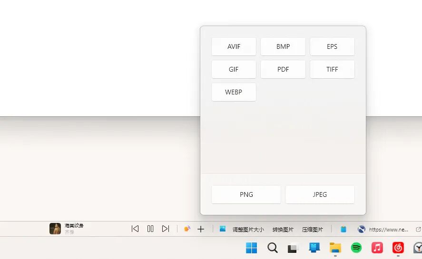Pause the currently playing song

coord(150,229)
